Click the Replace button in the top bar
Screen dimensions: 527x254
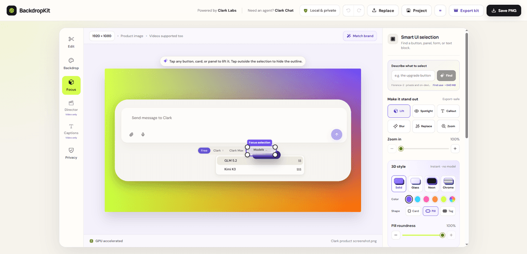pyautogui.click(x=383, y=10)
